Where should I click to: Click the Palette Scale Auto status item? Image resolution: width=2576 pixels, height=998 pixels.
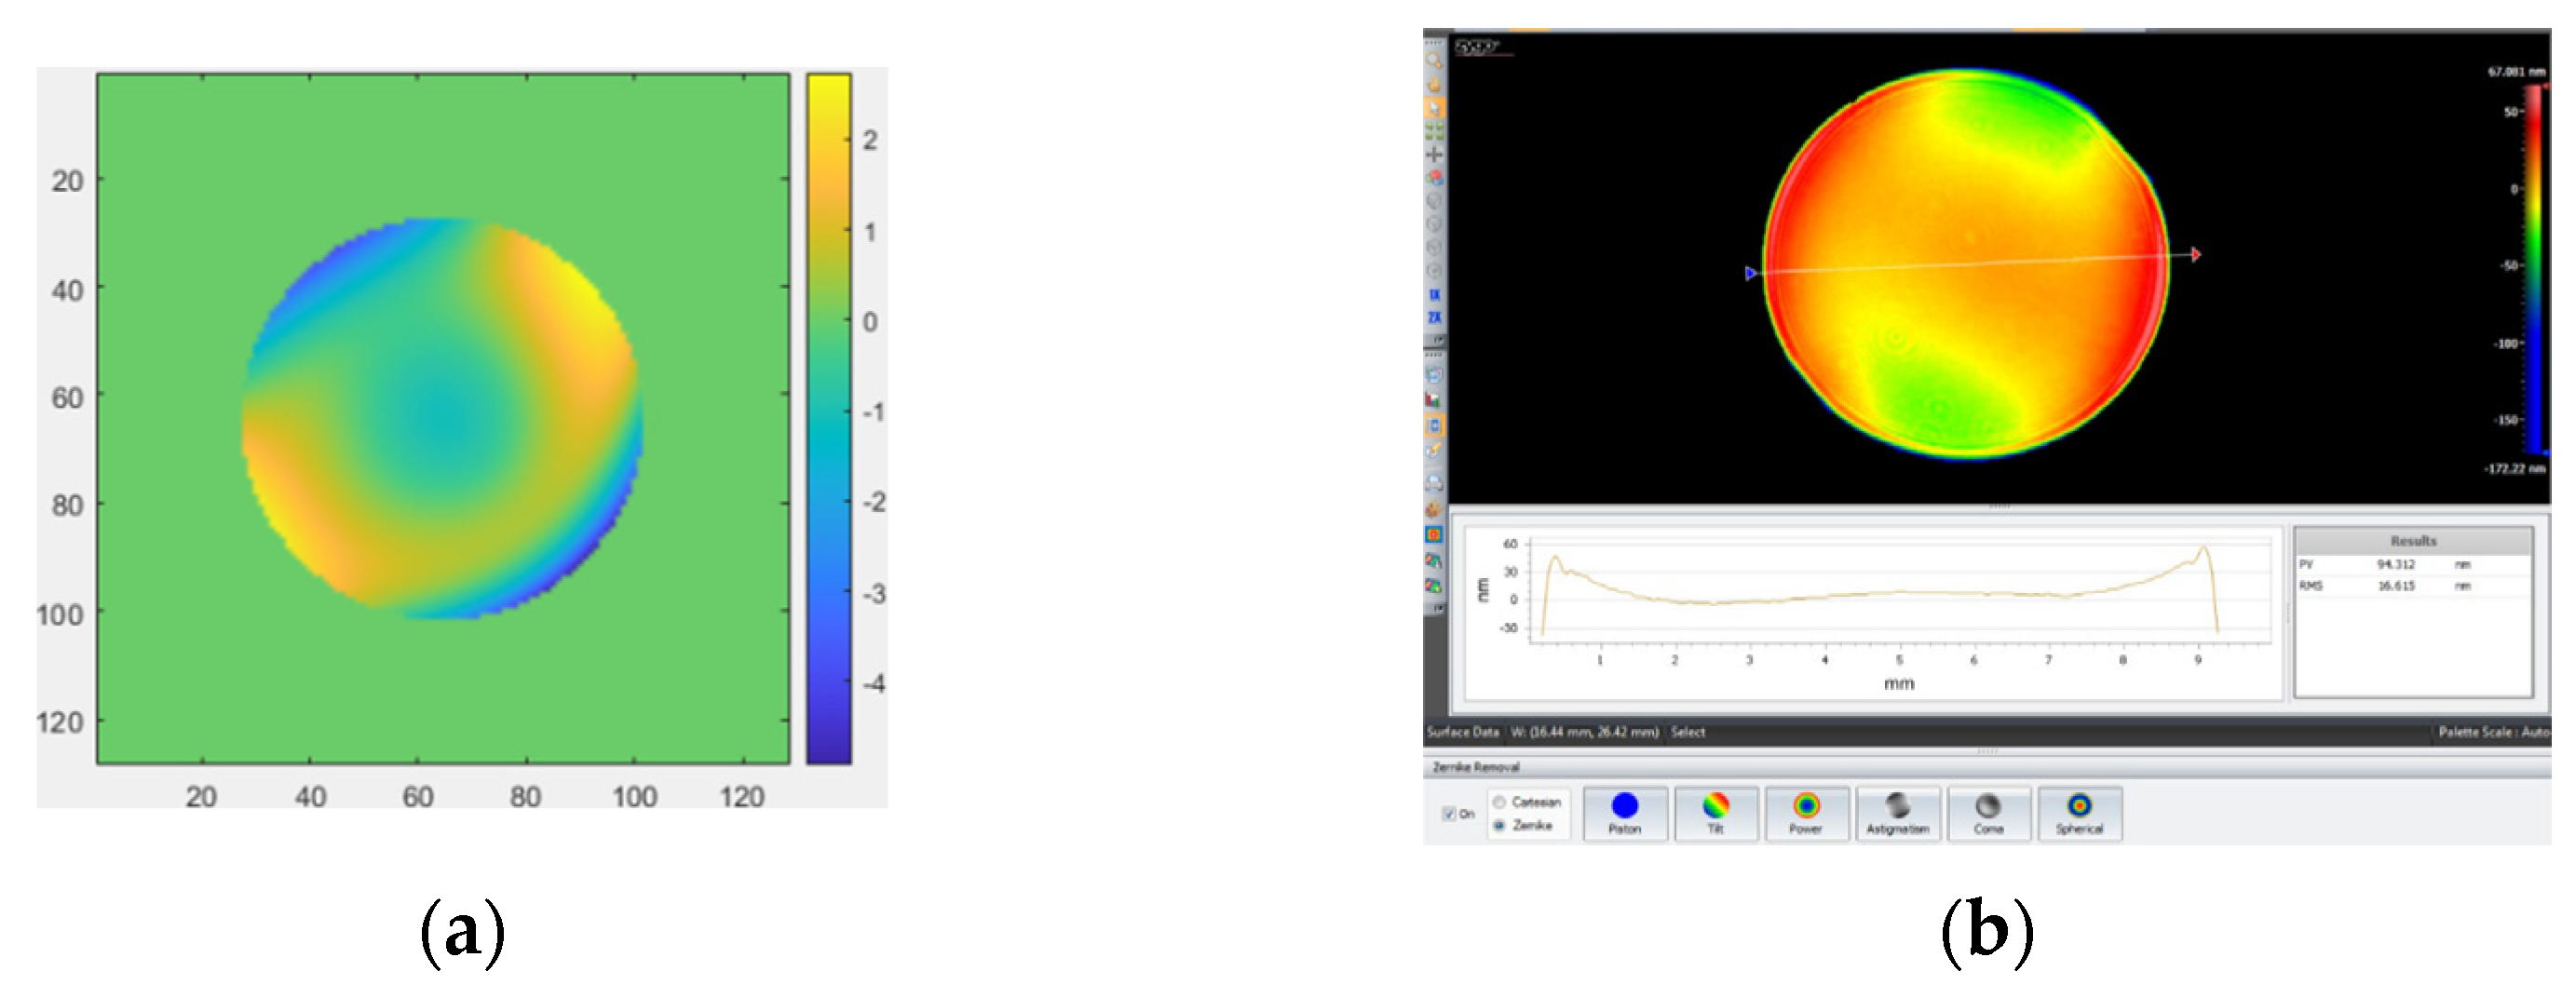coord(2491,732)
